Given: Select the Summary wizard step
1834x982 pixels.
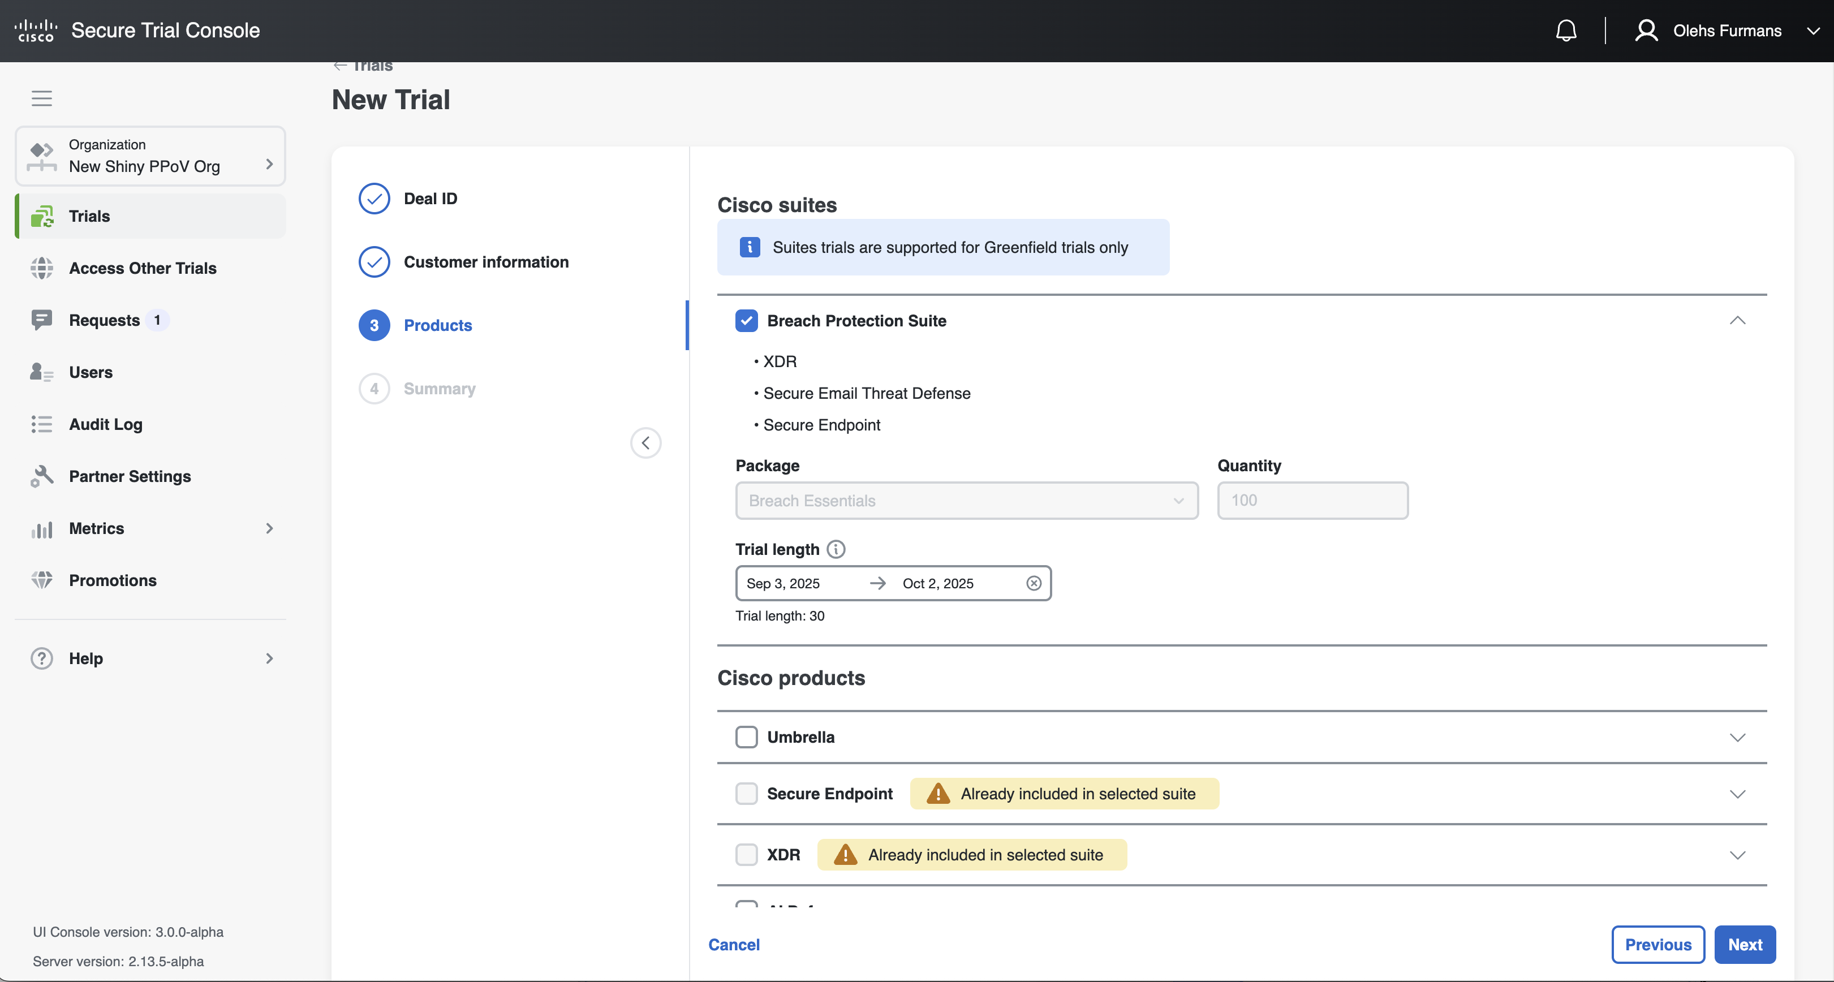Looking at the screenshot, I should tap(440, 389).
